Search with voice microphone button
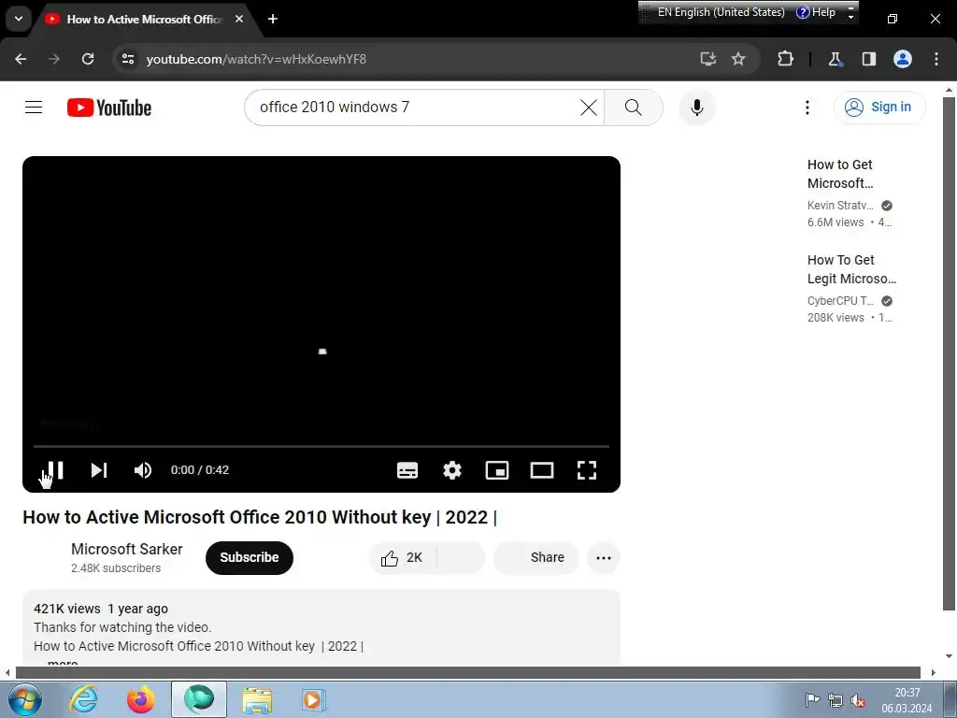The image size is (957, 718). coord(697,108)
